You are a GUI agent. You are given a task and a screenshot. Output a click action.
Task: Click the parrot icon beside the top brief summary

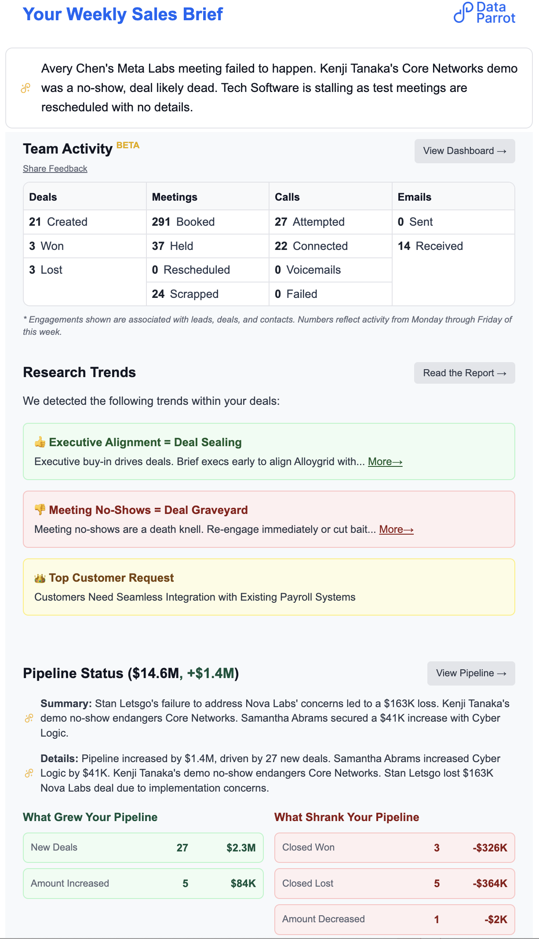tap(25, 88)
